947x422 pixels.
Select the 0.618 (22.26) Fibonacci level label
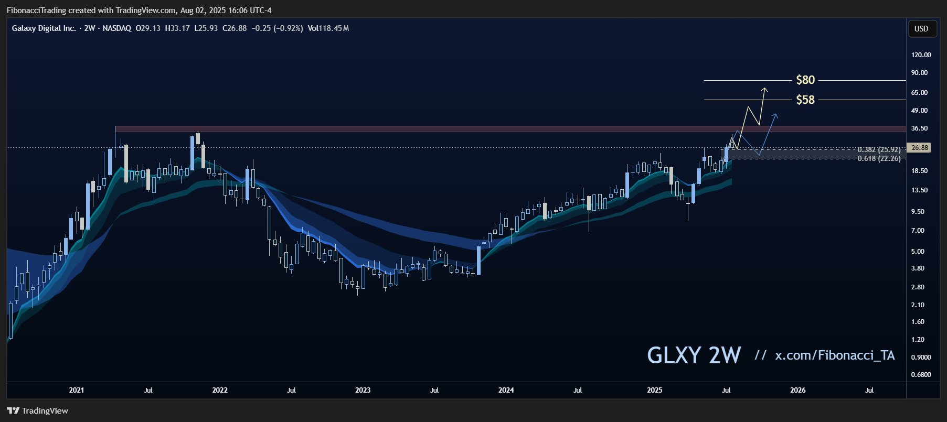coord(879,158)
